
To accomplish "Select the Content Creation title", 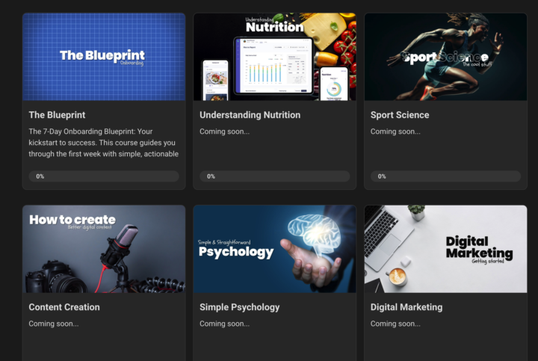I will pyautogui.click(x=64, y=307).
